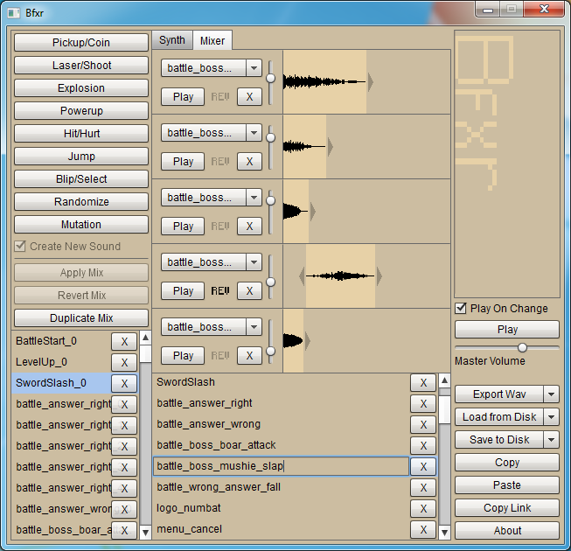Click the Mutation button
The width and height of the screenshot is (571, 551).
(81, 224)
